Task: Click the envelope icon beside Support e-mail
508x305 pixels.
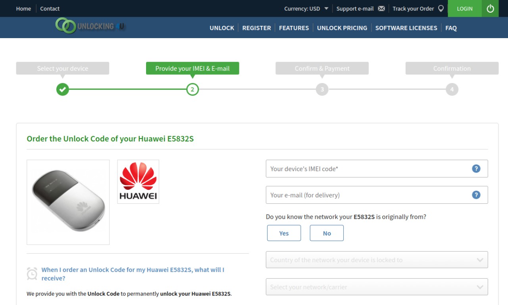Action: point(381,8)
